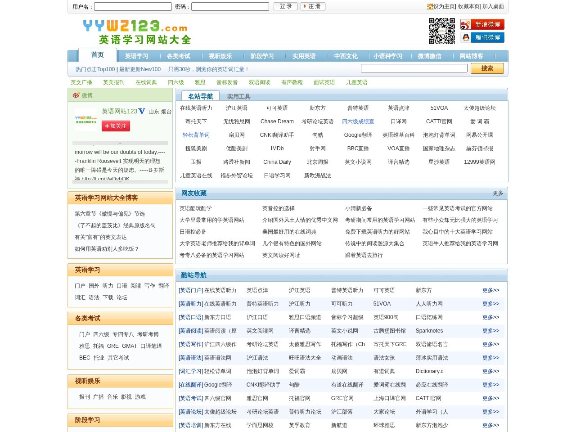Screen dimensions: 576x432
Task: Show more in [英语口语] row
Action: [491, 317]
